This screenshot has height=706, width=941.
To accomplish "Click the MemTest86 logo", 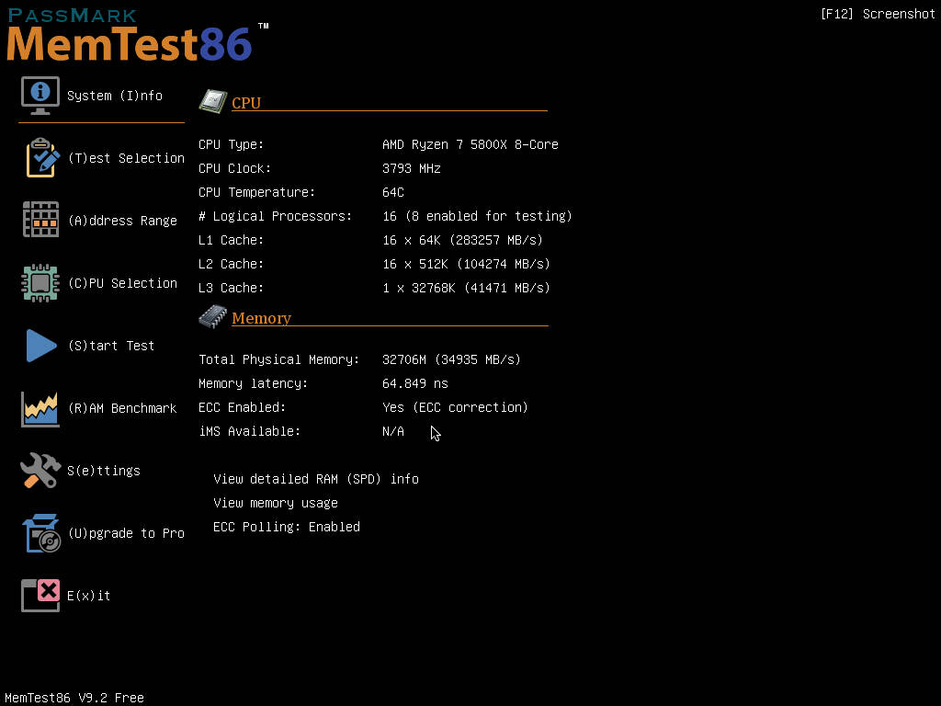I will [x=138, y=35].
